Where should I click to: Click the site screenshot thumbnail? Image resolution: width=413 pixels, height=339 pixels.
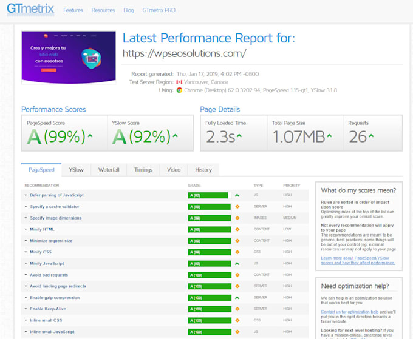click(69, 58)
